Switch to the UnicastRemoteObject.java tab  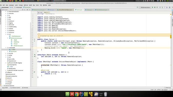[x=65, y=10]
